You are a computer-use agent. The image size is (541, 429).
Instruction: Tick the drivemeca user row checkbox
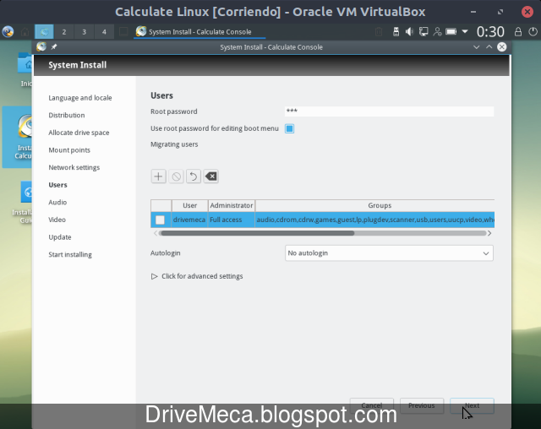pos(160,220)
